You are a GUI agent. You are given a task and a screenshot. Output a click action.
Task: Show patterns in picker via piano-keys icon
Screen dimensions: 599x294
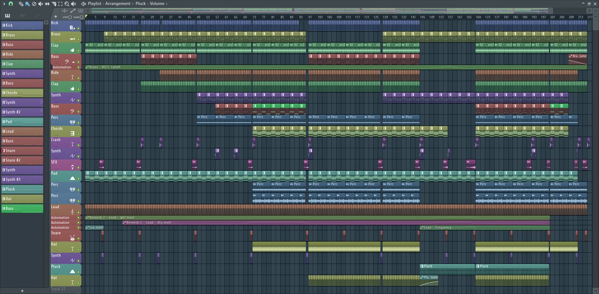click(7, 16)
